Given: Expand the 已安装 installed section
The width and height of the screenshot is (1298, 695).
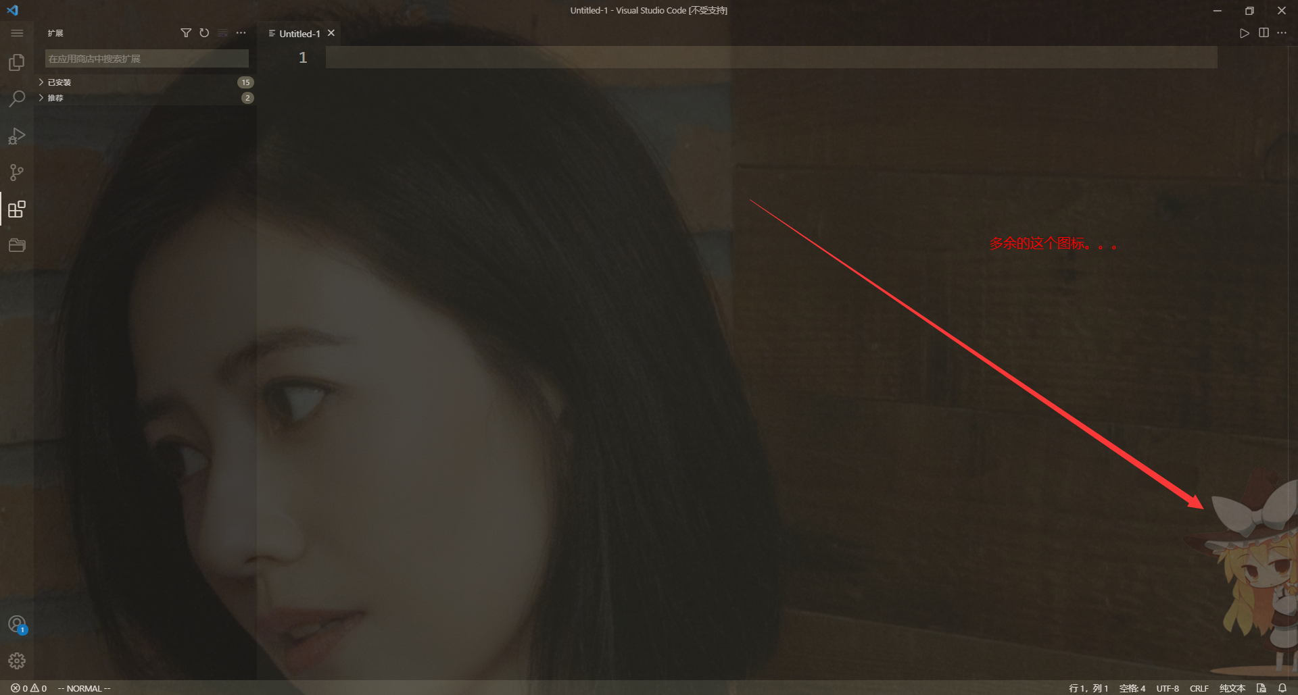Looking at the screenshot, I should [145, 82].
